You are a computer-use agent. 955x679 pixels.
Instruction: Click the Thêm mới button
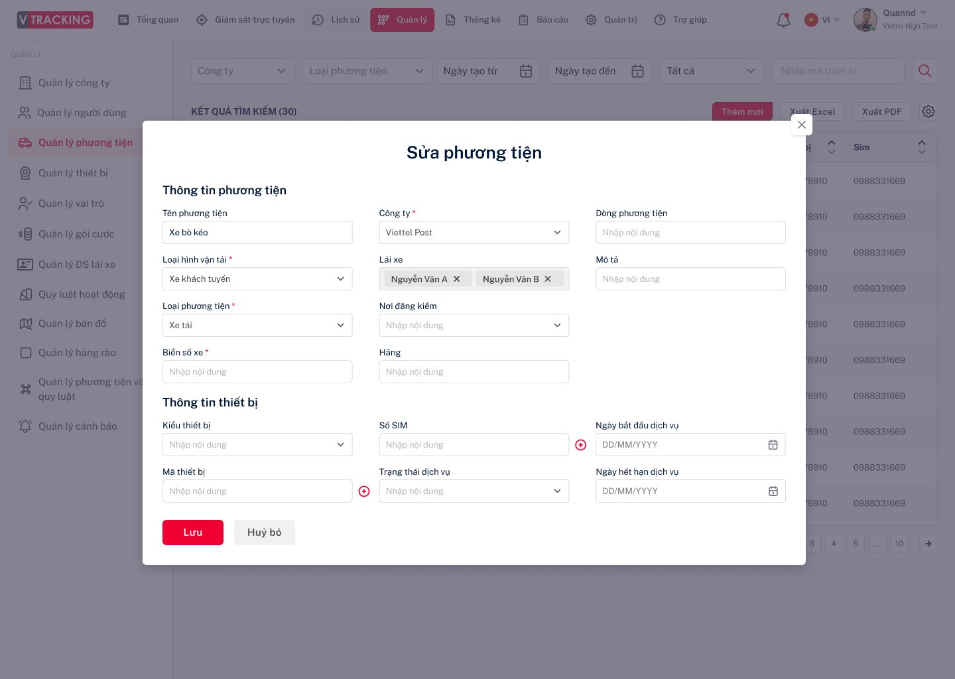coord(742,111)
